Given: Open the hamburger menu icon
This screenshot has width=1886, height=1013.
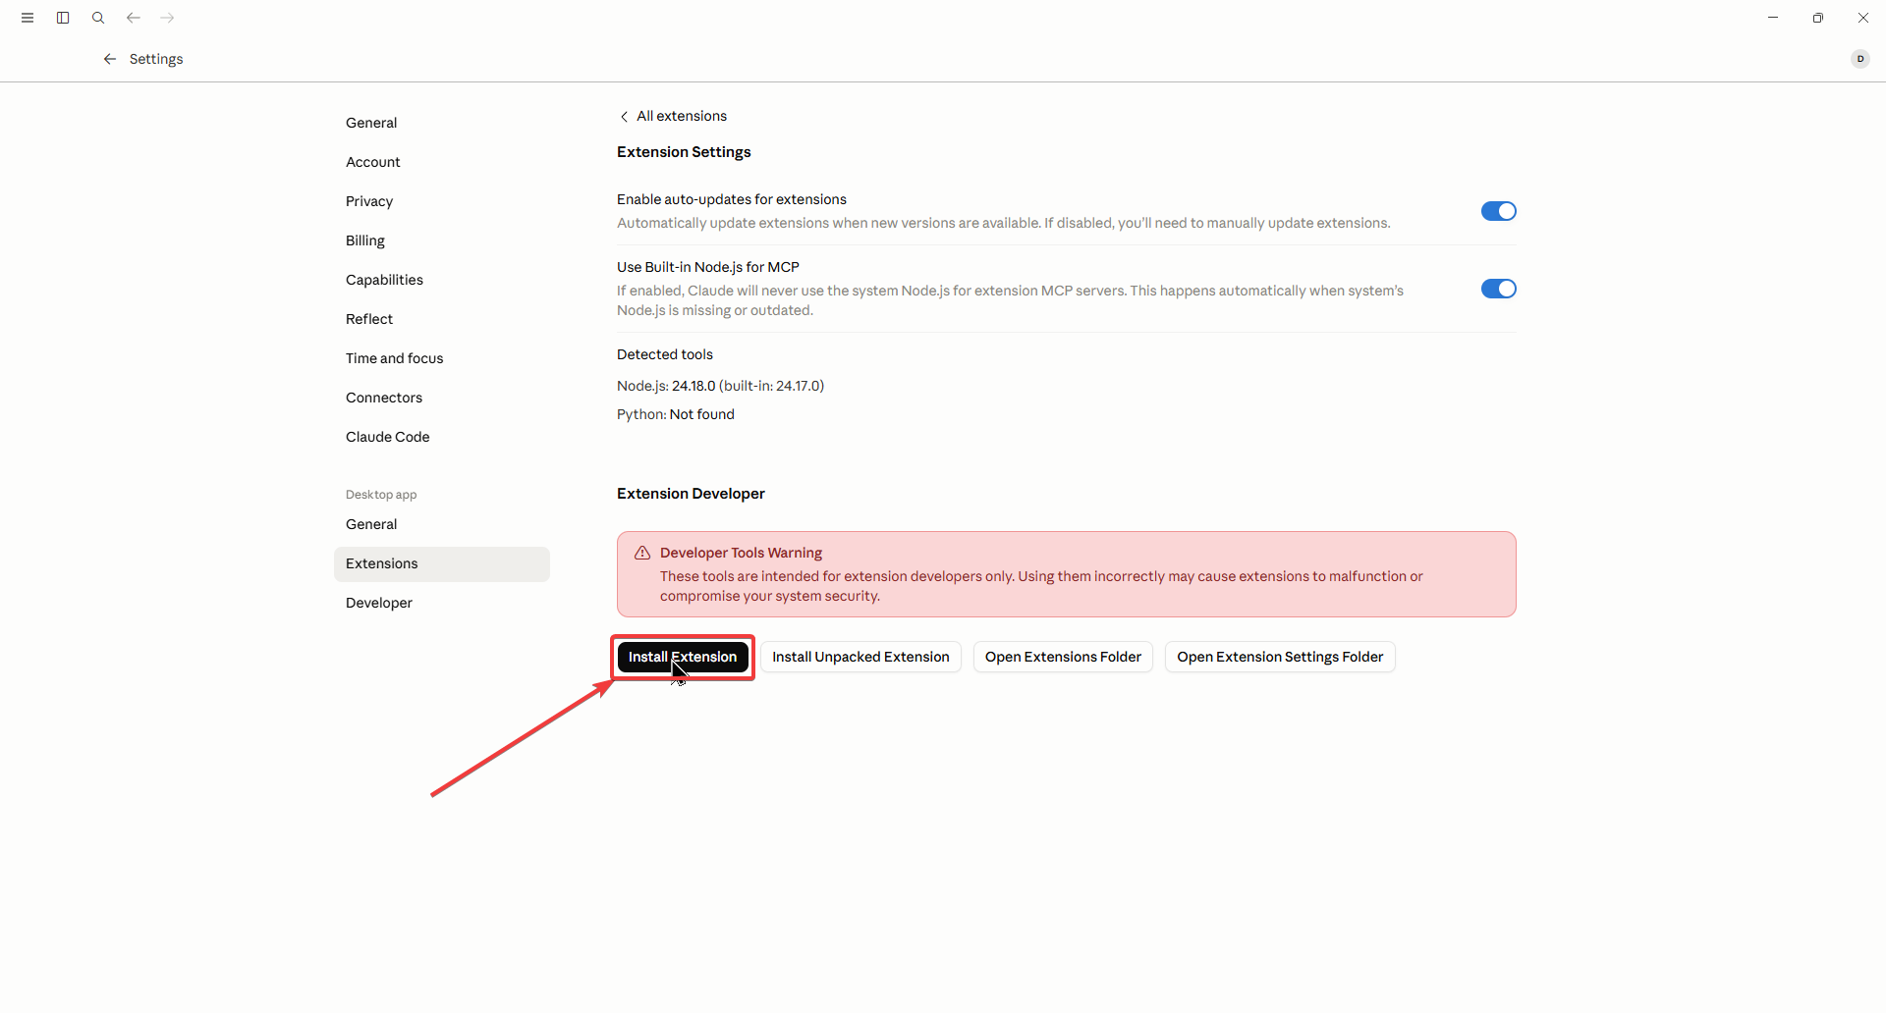Looking at the screenshot, I should click(28, 18).
